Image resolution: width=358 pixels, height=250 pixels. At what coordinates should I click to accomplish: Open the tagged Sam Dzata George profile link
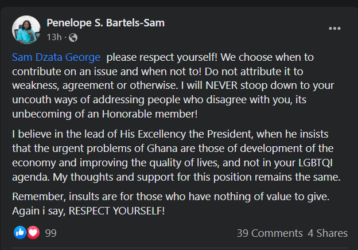pyautogui.click(x=56, y=58)
